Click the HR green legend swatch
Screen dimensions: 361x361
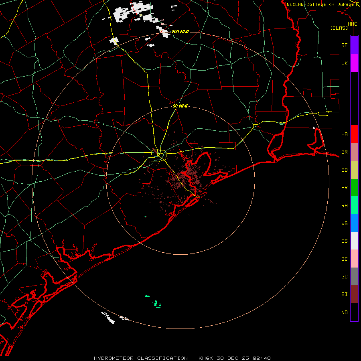354,188
